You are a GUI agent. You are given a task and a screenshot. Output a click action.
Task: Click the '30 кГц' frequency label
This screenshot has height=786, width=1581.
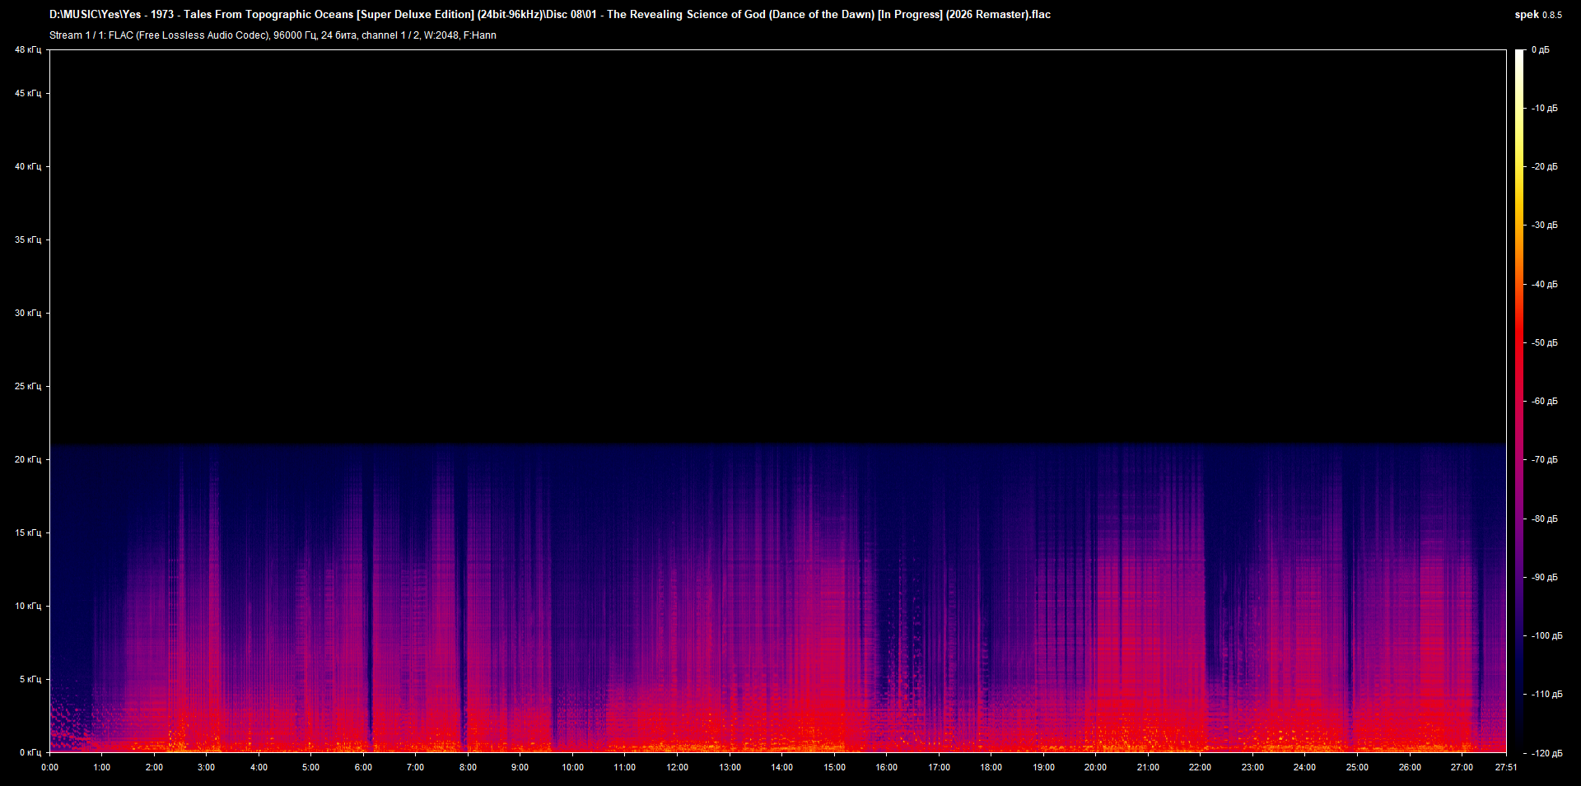point(28,313)
